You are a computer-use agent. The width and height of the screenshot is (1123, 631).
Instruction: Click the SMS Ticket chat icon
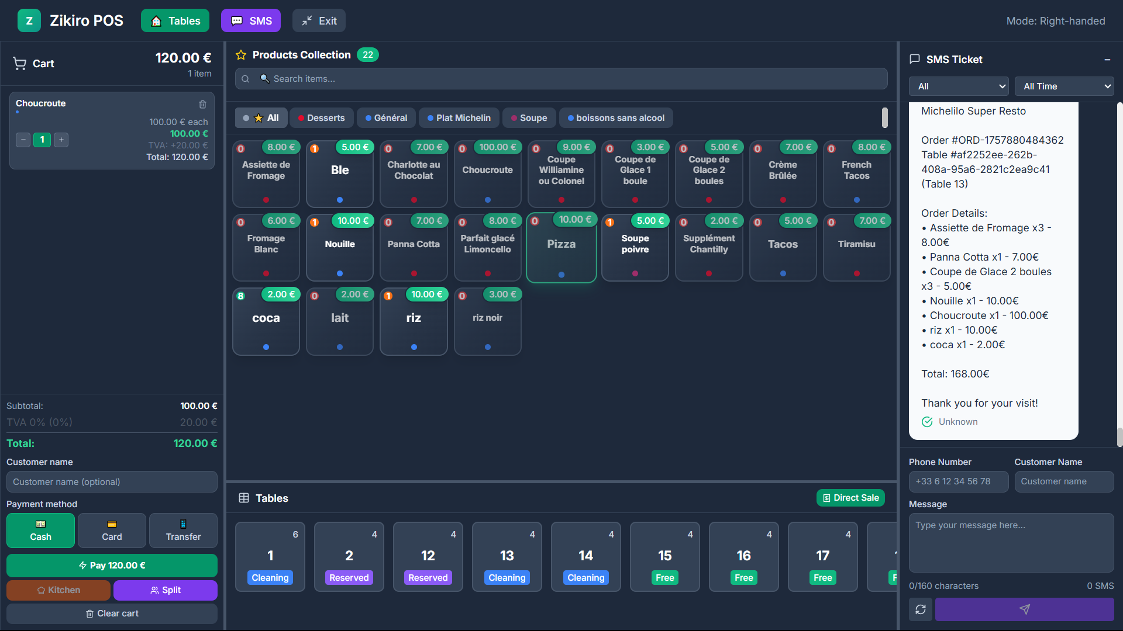click(915, 60)
